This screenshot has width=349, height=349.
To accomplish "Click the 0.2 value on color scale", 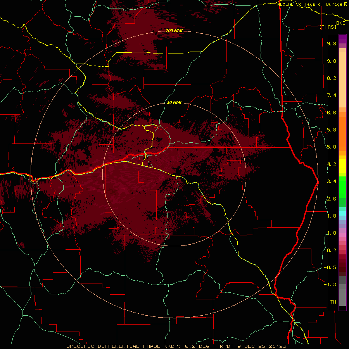I will tap(332, 251).
